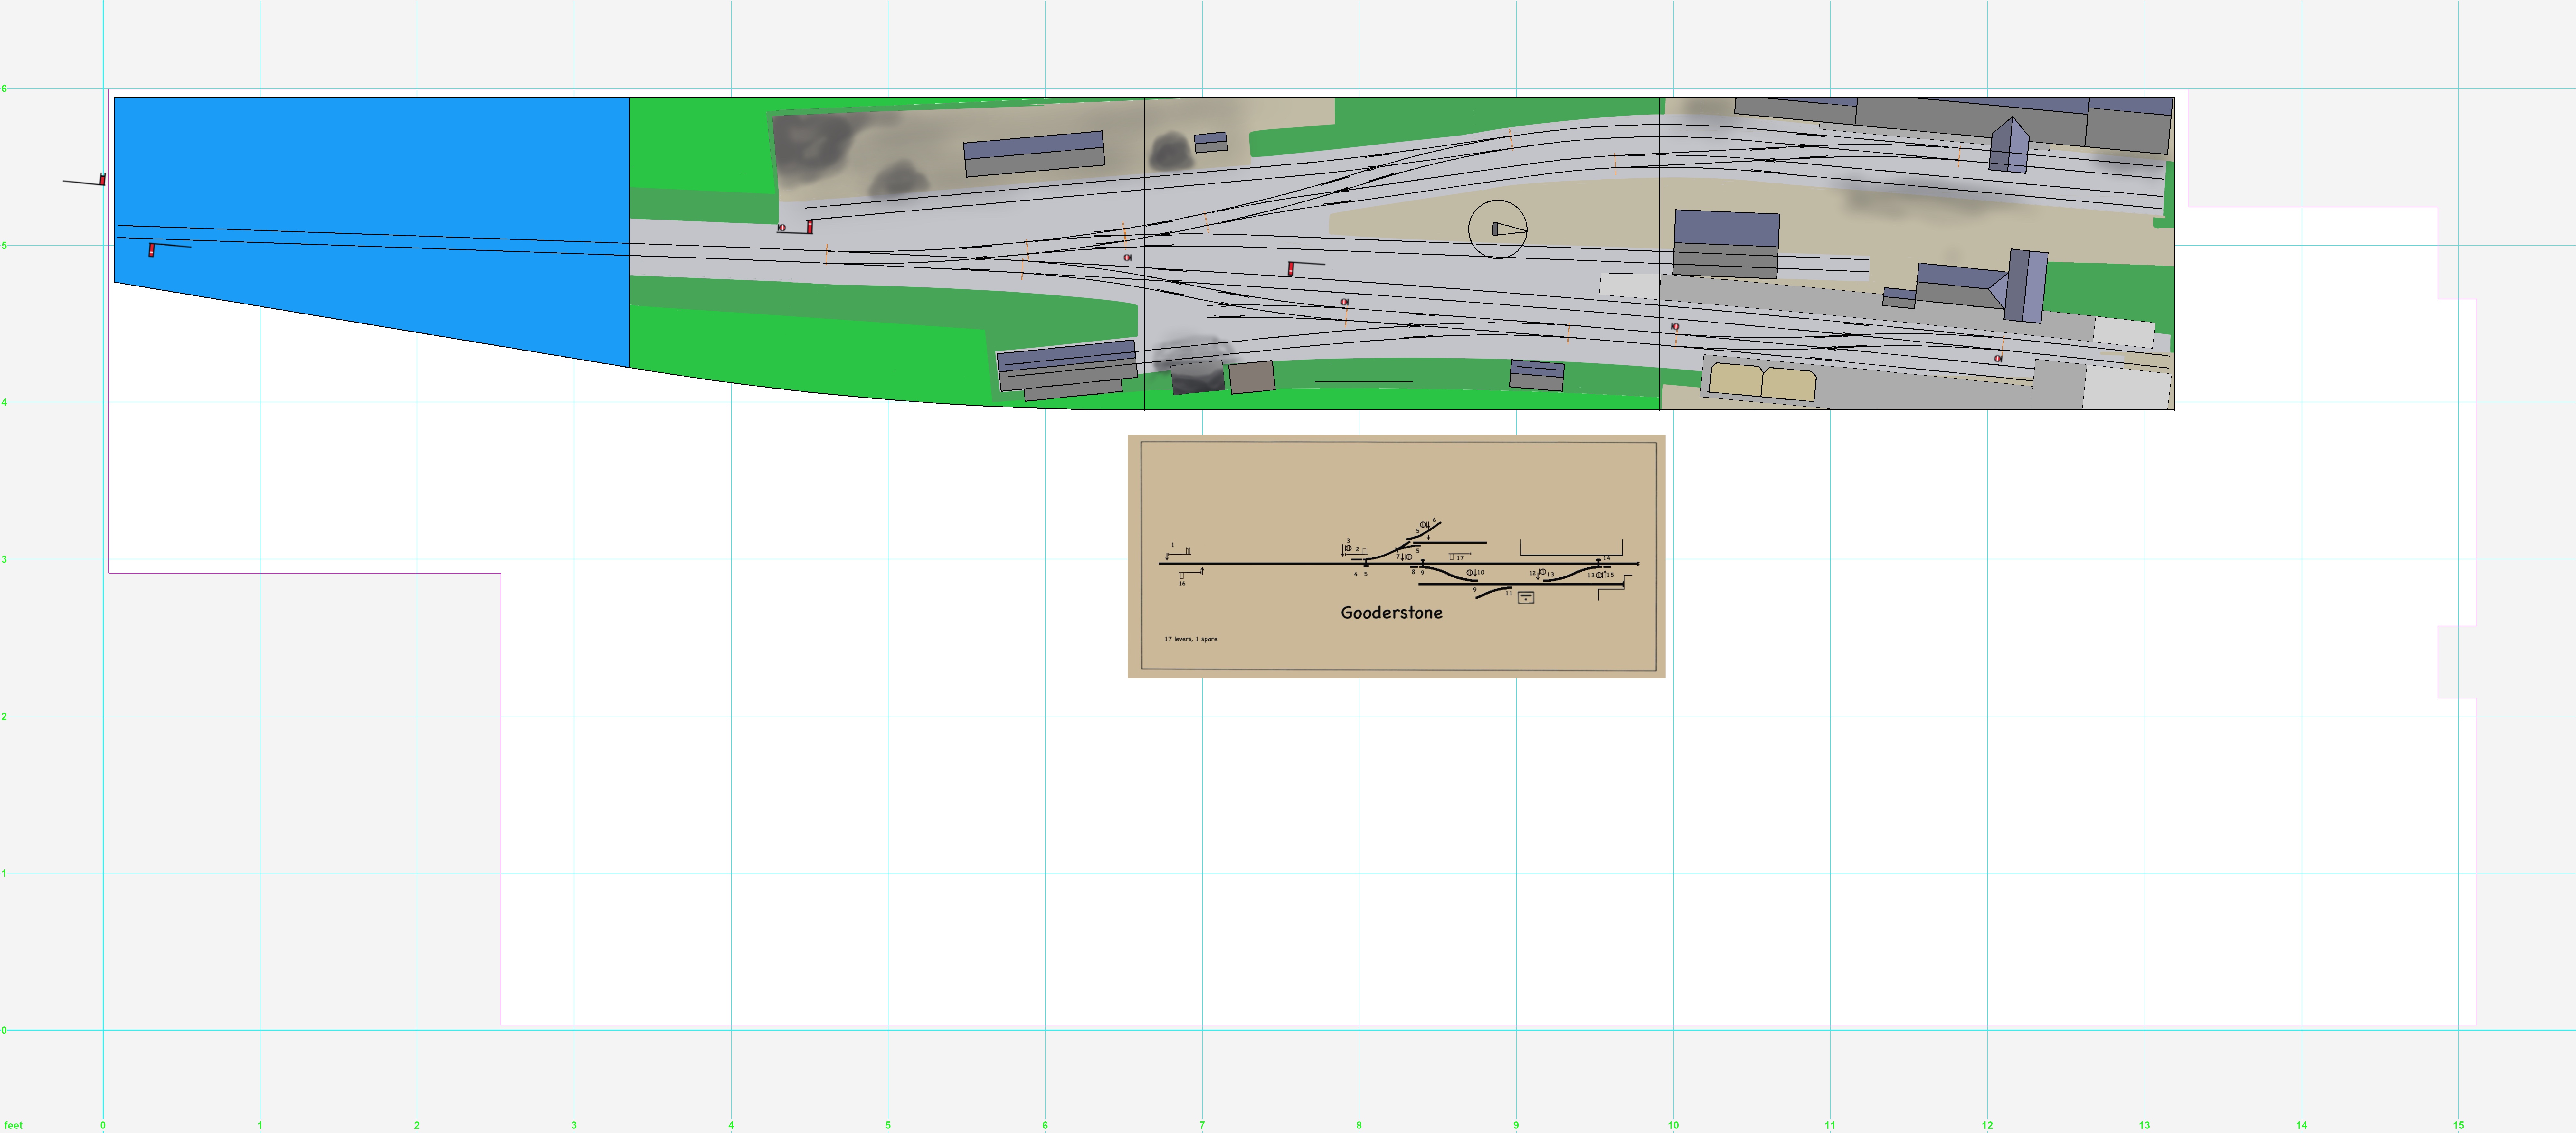Click lever 17 label on diagram
Screen dimensions: 2576x1133
click(1460, 558)
